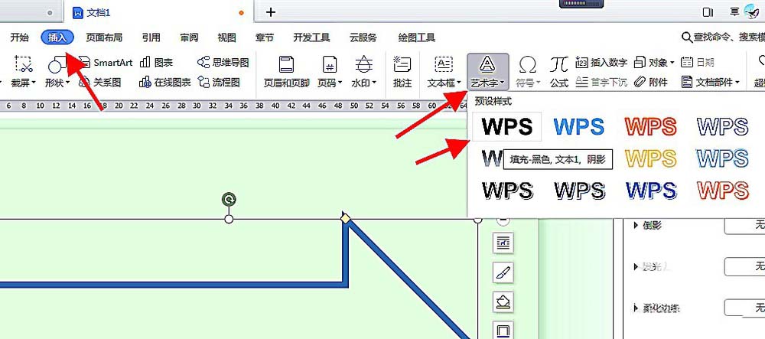Click the pane toggle icon in title bar
765x339 pixels.
(x=708, y=12)
